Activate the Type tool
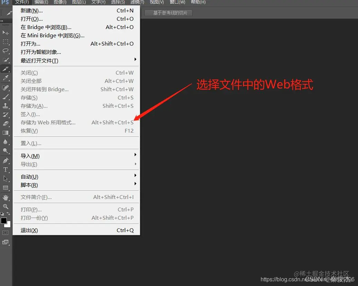 click(x=6, y=169)
